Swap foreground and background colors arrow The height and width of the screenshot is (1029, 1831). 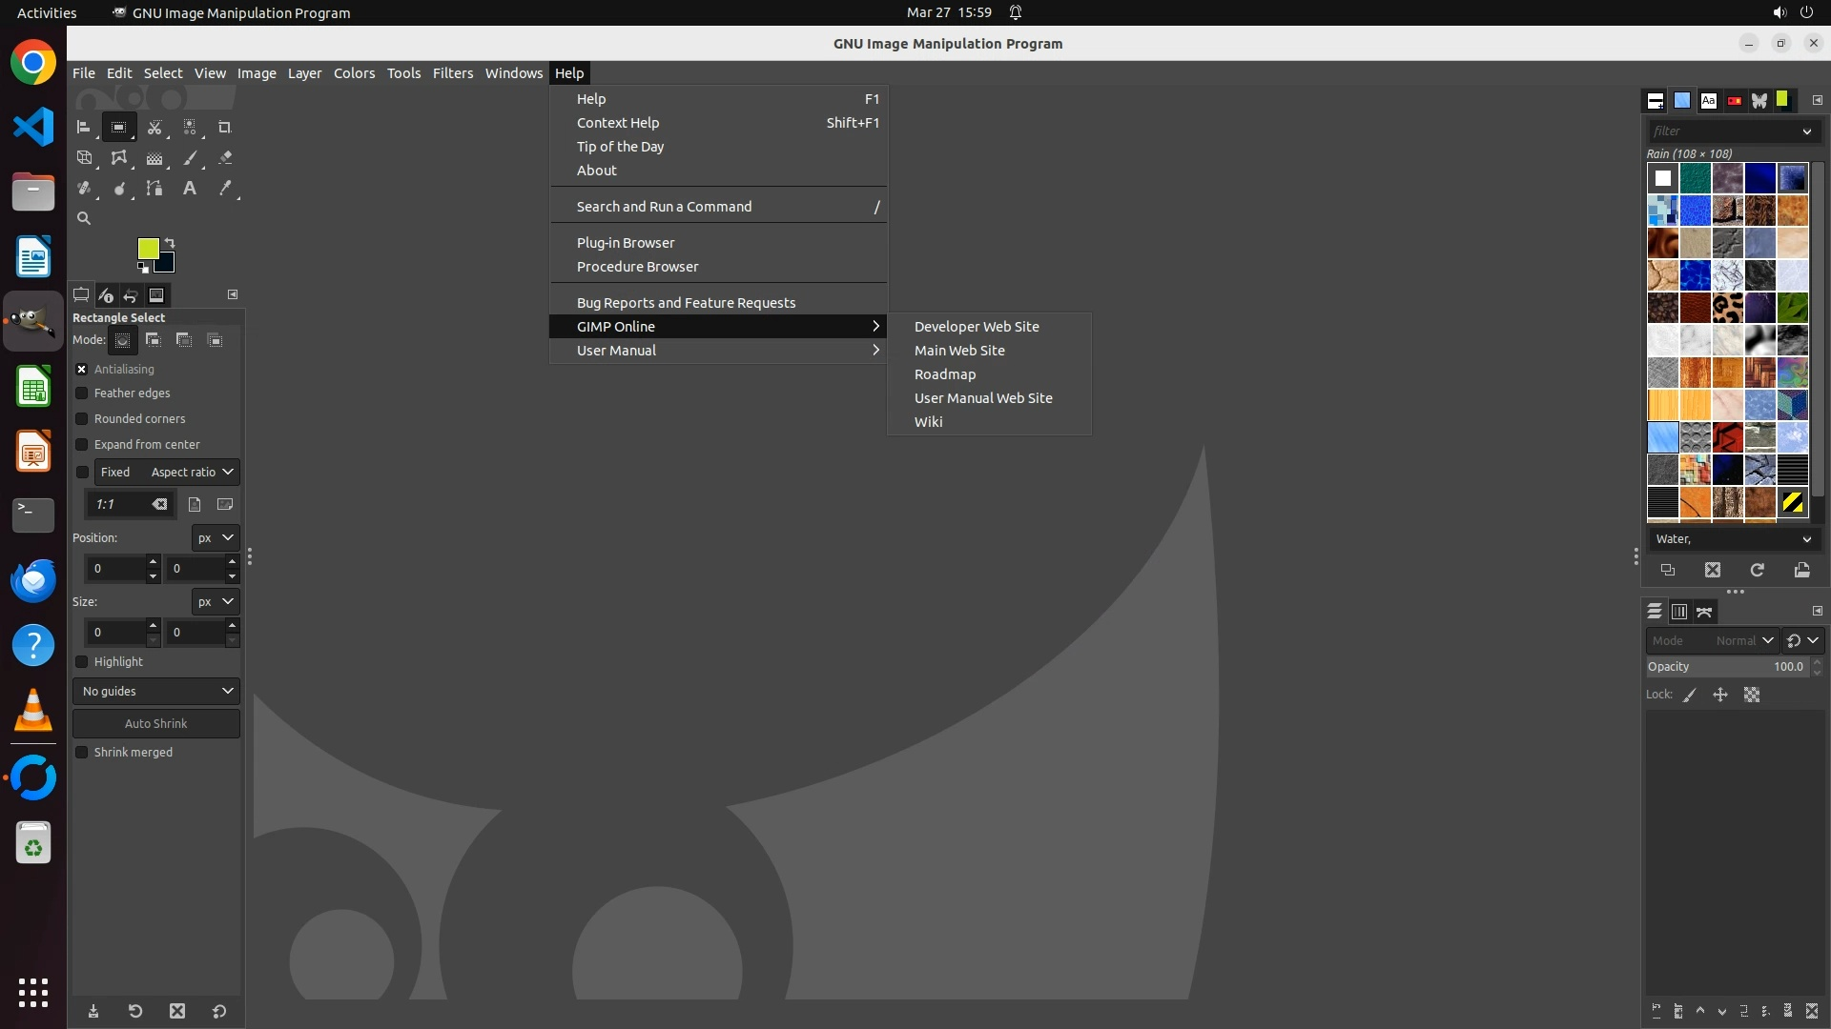point(170,243)
